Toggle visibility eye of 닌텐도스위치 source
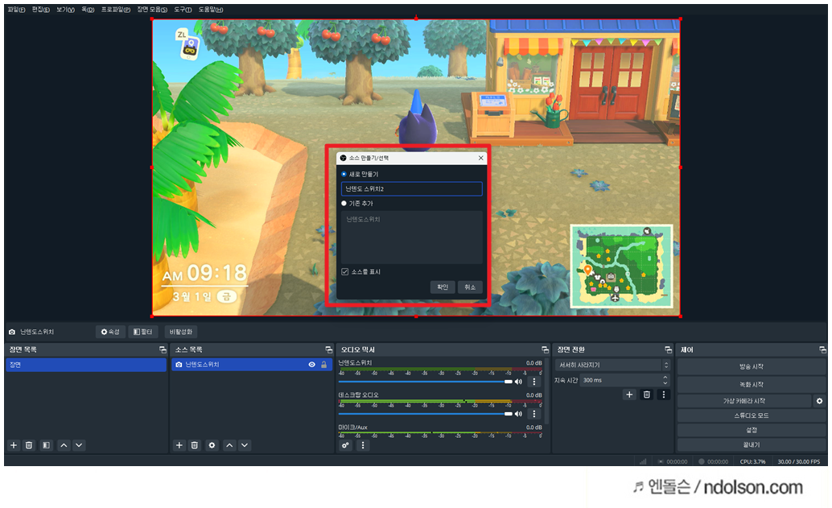This screenshot has width=832, height=508. pos(312,365)
